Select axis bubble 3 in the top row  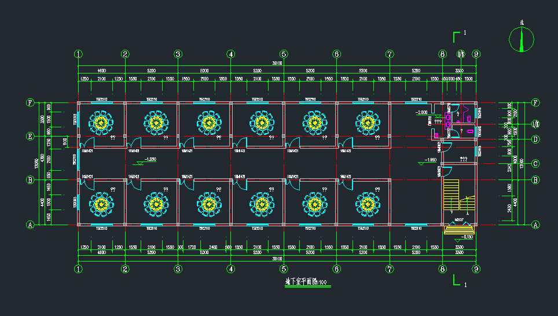point(178,54)
